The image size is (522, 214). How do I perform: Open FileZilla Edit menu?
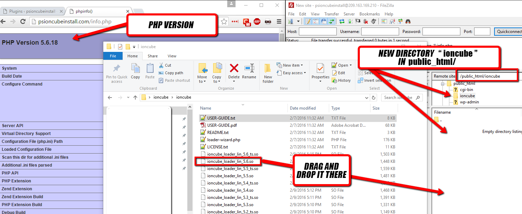(x=303, y=14)
